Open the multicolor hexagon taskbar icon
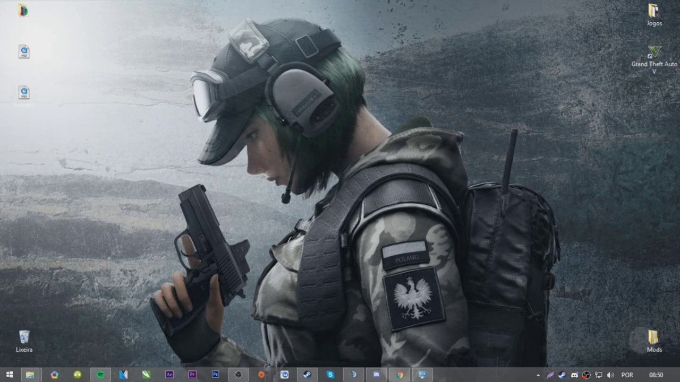The image size is (680, 382). 54,375
